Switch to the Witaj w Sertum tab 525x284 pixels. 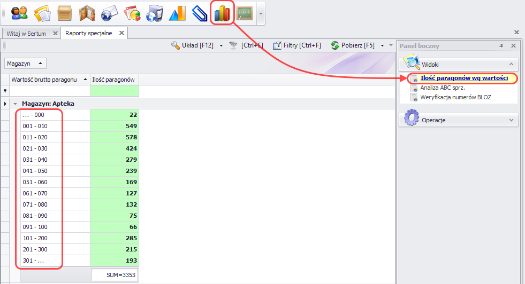tap(26, 34)
